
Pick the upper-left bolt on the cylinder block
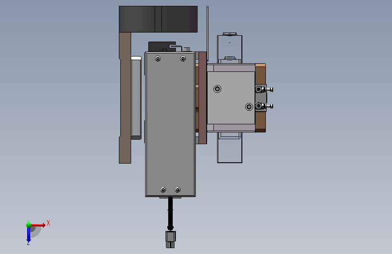tap(217, 89)
